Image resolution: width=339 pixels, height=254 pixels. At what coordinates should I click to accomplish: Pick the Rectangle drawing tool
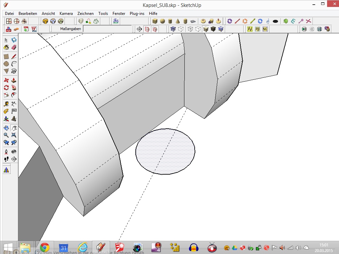click(x=6, y=57)
